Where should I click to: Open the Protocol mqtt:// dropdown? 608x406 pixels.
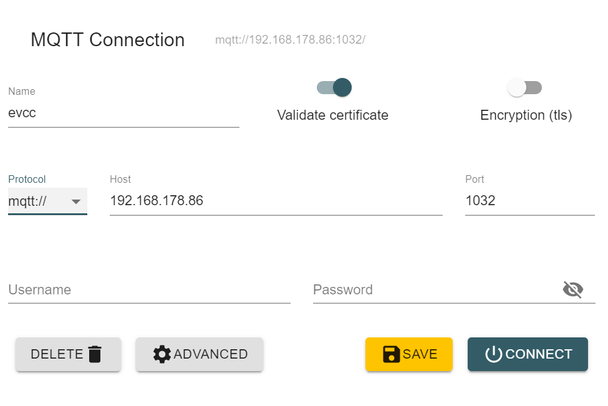point(37,201)
